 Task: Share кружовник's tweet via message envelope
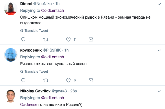[91, 80]
